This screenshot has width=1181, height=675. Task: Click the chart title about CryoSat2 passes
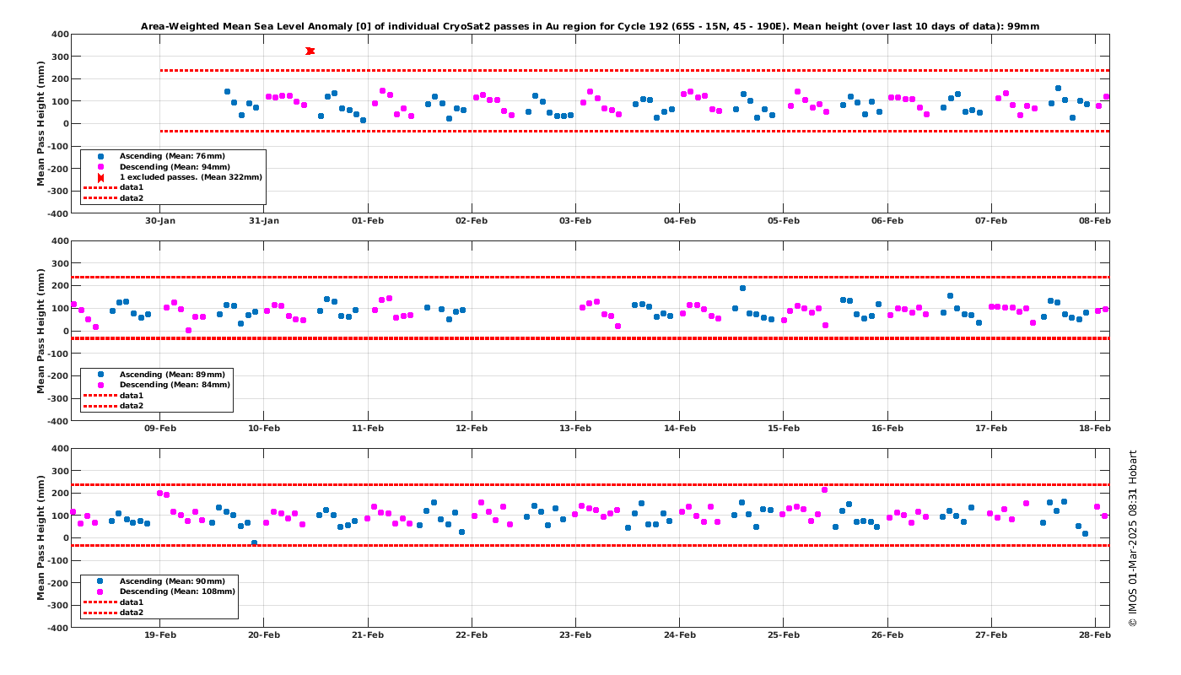point(590,26)
